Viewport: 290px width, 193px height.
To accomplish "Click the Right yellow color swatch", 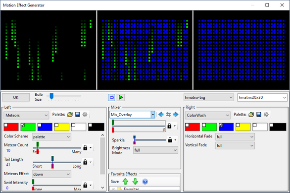I will 243,127.
